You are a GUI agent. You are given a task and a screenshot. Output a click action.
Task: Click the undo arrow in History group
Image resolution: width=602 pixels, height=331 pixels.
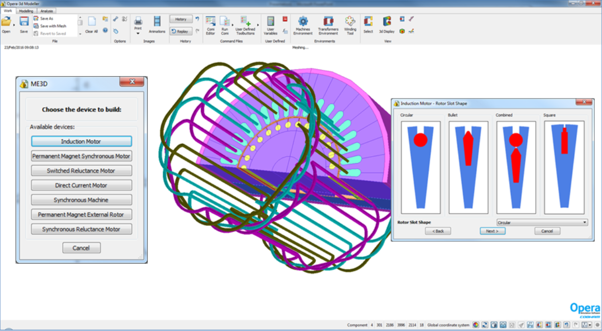coord(197,19)
